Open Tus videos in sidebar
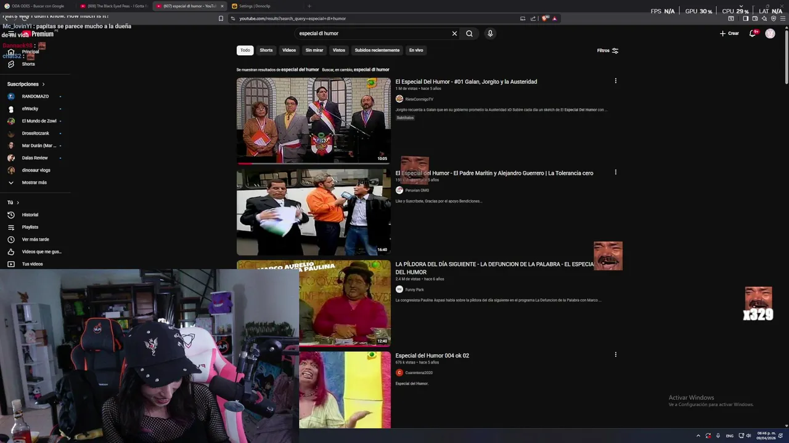The width and height of the screenshot is (789, 443). tap(32, 264)
